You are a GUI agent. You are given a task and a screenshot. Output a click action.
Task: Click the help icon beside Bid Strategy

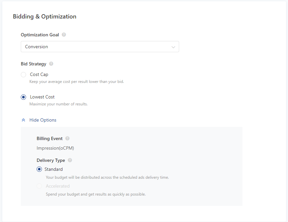pos(51,64)
